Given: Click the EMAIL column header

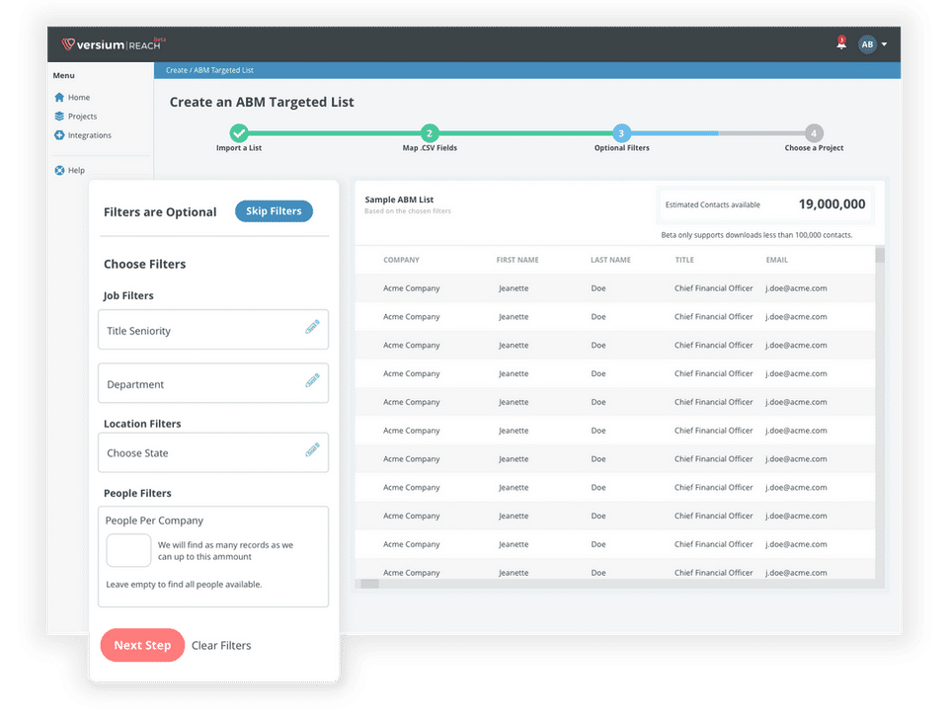Looking at the screenshot, I should (x=776, y=260).
